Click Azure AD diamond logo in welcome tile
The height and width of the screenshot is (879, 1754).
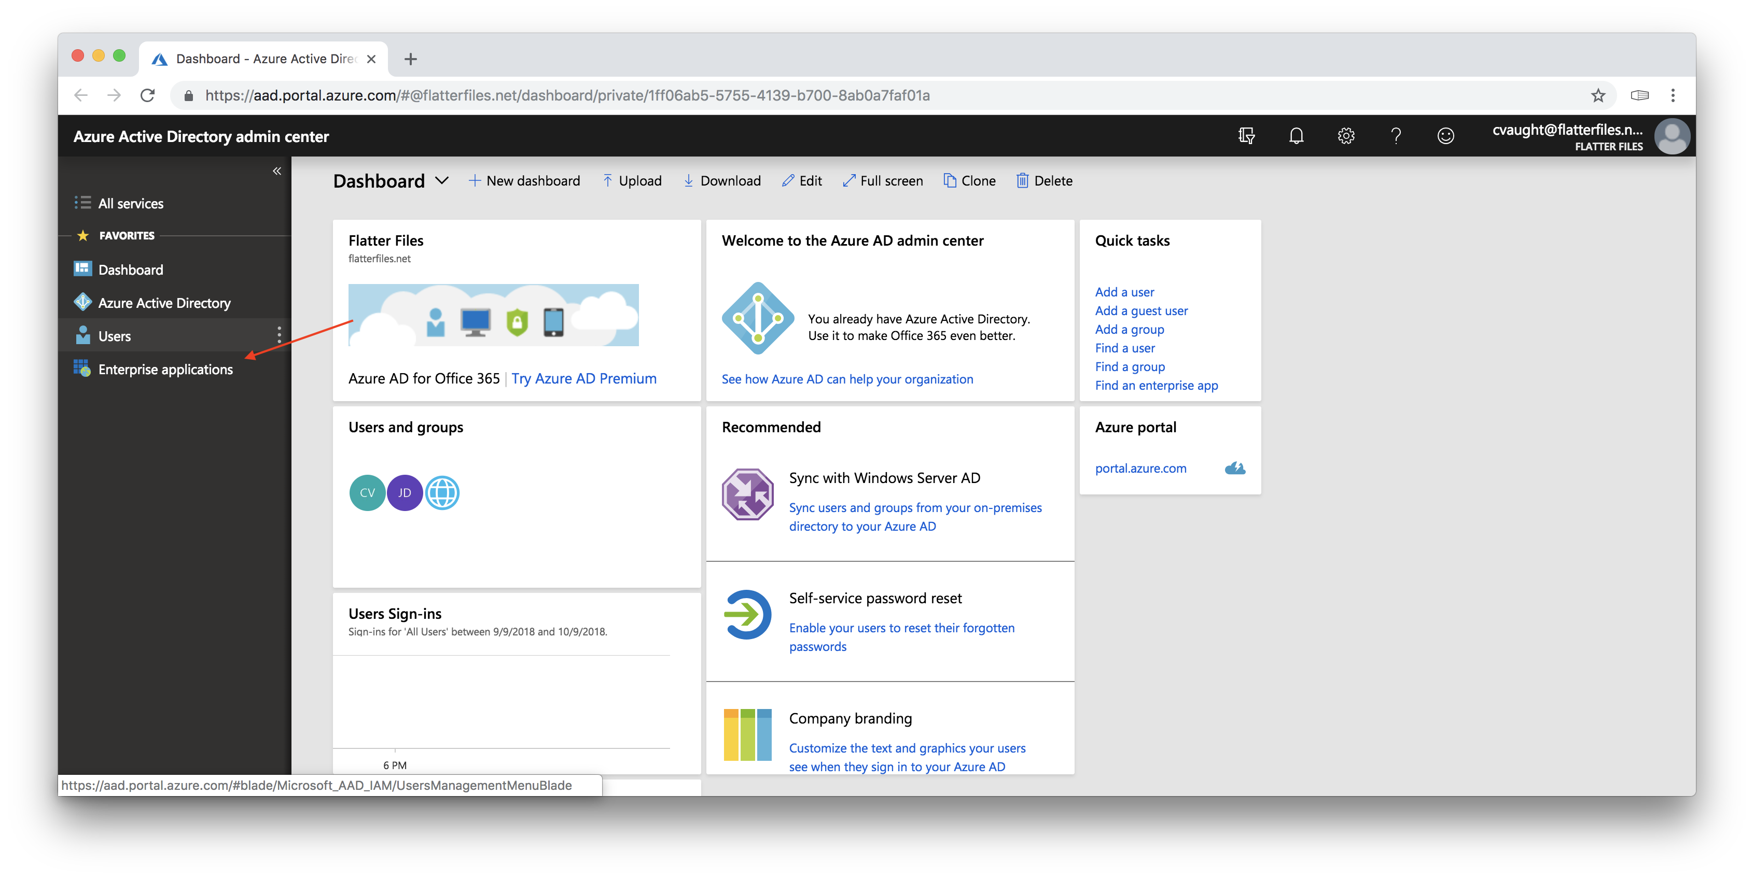757,318
